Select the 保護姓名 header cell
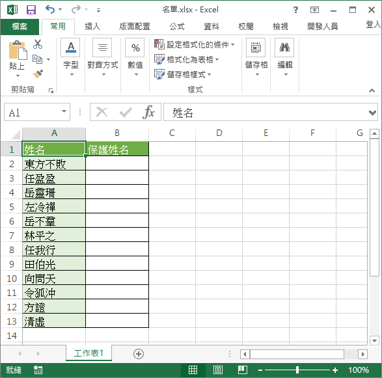 [x=117, y=149]
